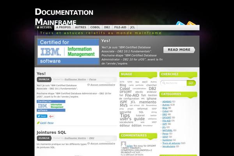Click the reformat tag in the cloud
Image resolution: width=234 pixels, height=156 pixels.
(142, 109)
